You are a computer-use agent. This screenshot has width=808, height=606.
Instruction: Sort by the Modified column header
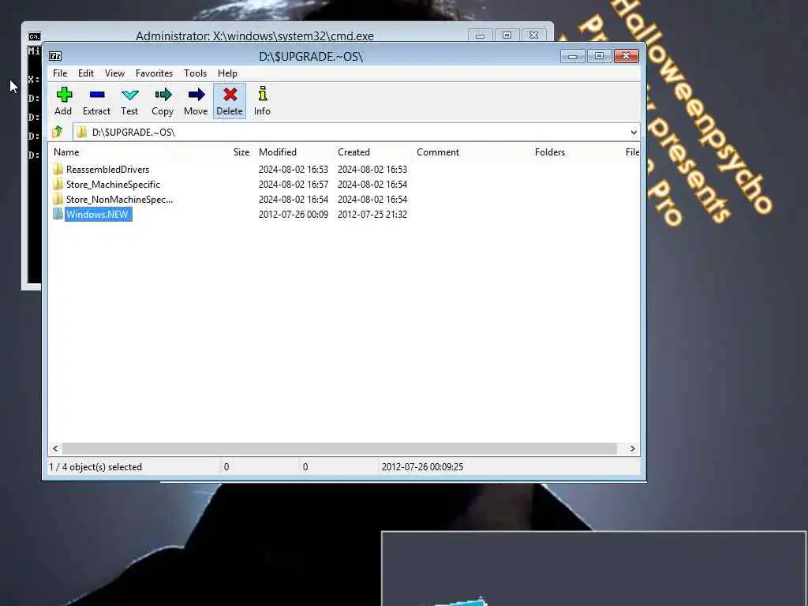278,152
